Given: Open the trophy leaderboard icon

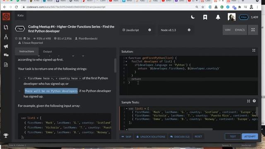Looking at the screenshot, I should pyautogui.click(x=6, y=135).
